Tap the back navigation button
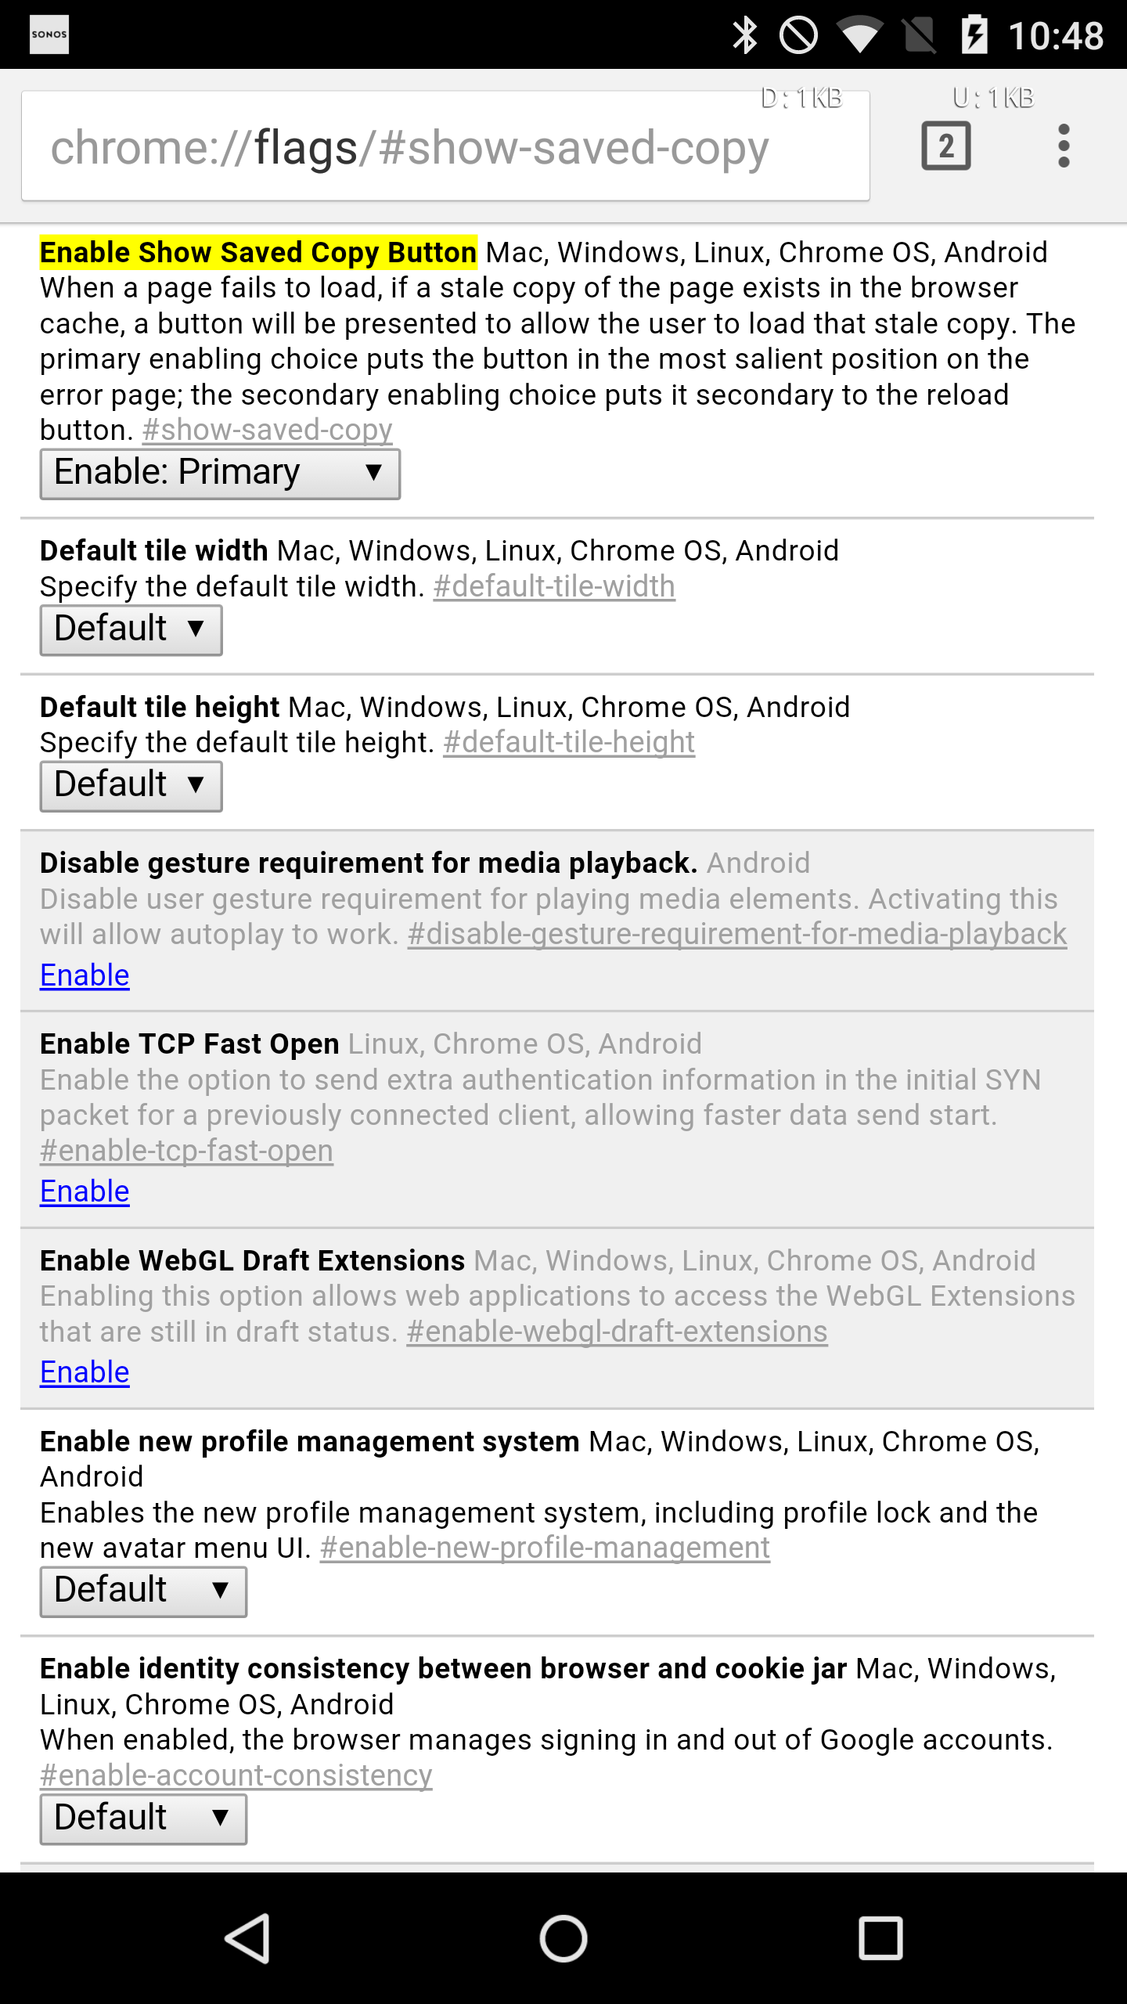This screenshot has width=1127, height=2004. click(x=247, y=1937)
